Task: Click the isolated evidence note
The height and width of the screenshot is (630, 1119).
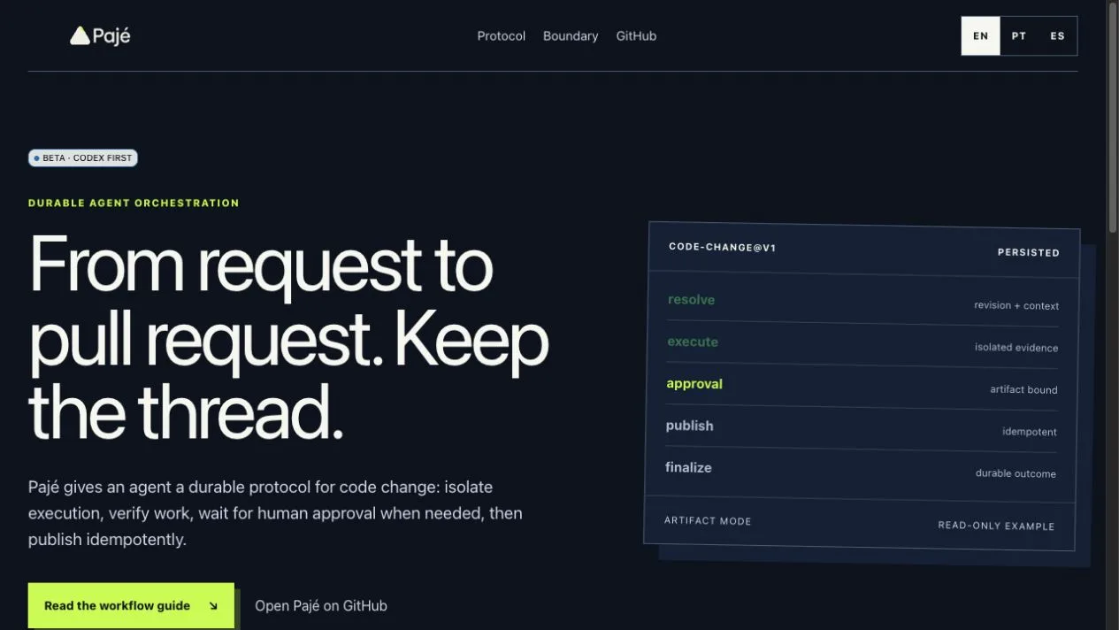Action: 1016,348
